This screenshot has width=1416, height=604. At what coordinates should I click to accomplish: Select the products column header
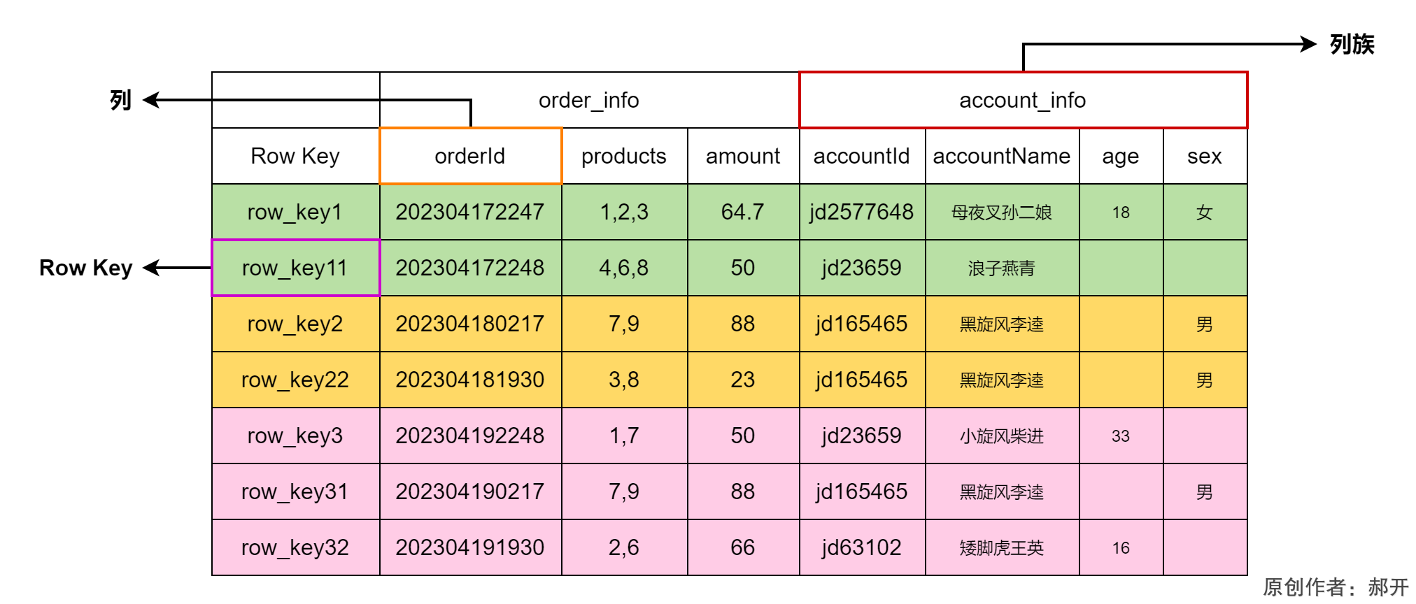point(624,156)
